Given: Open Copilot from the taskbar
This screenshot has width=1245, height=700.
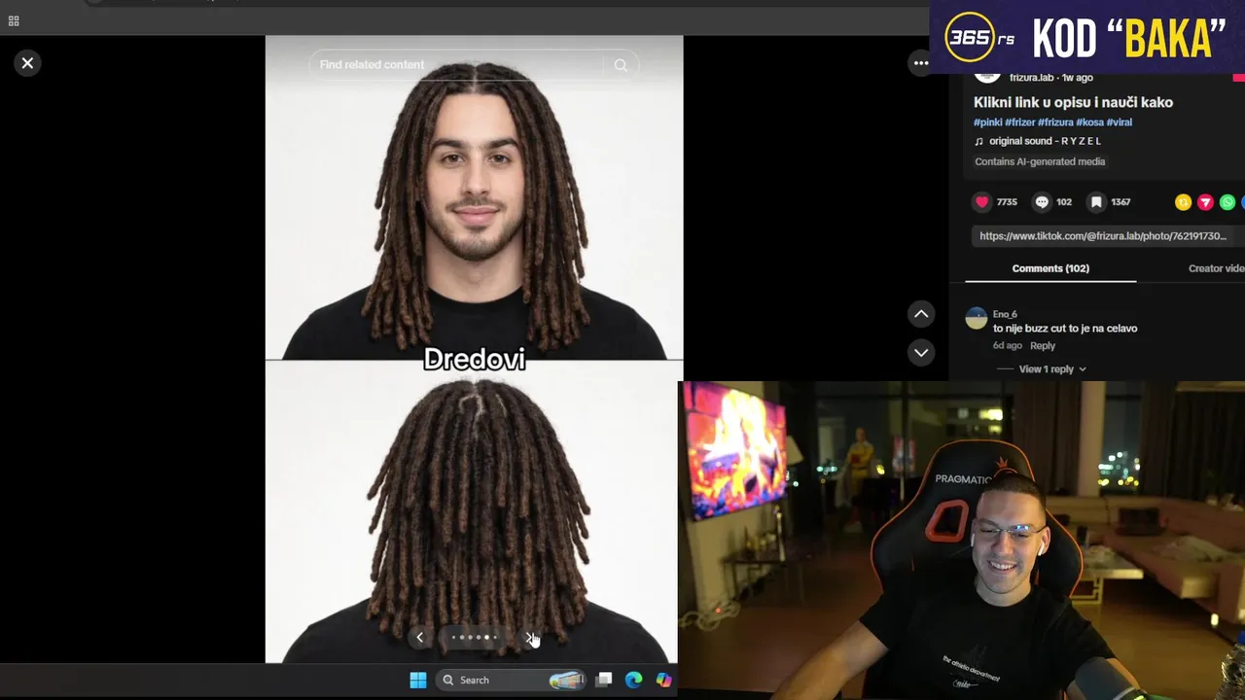Looking at the screenshot, I should [x=663, y=680].
